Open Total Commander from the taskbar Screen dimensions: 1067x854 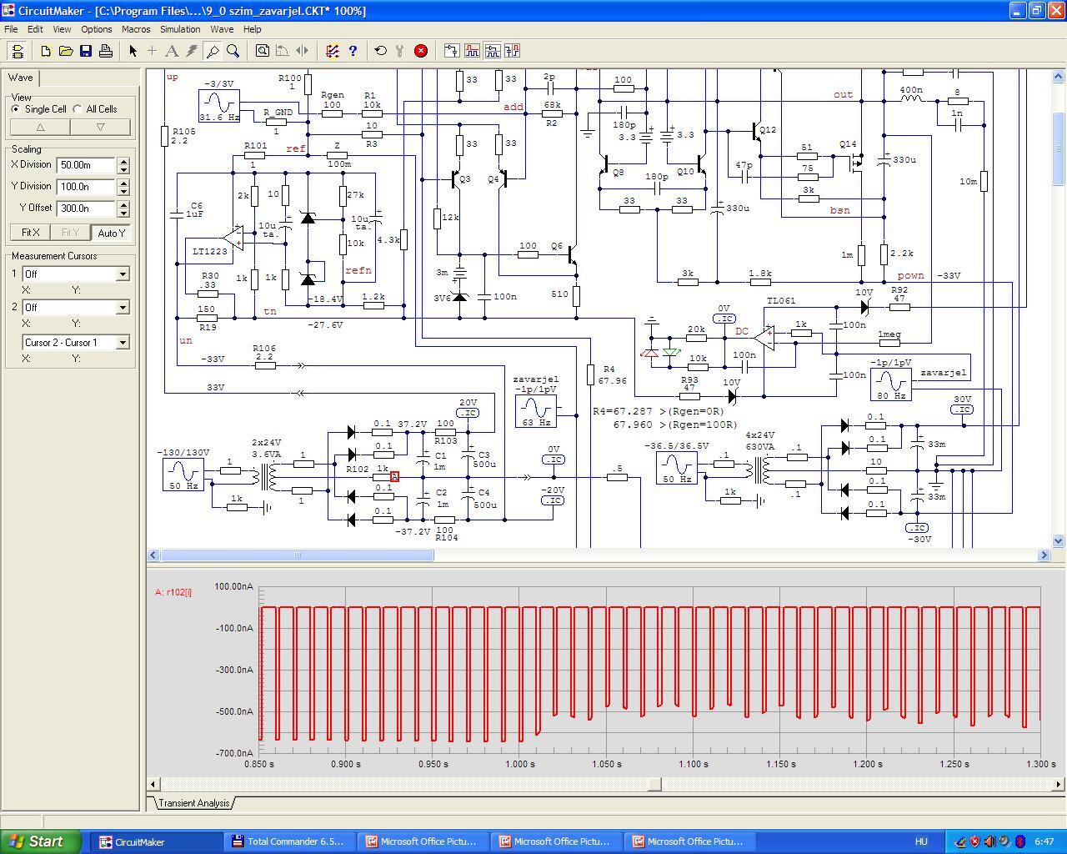tap(288, 841)
